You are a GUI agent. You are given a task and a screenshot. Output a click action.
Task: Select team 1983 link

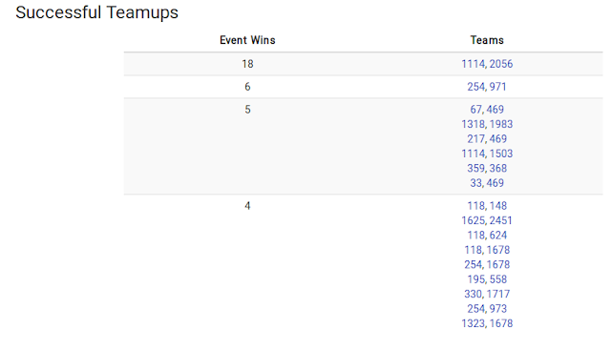point(501,124)
